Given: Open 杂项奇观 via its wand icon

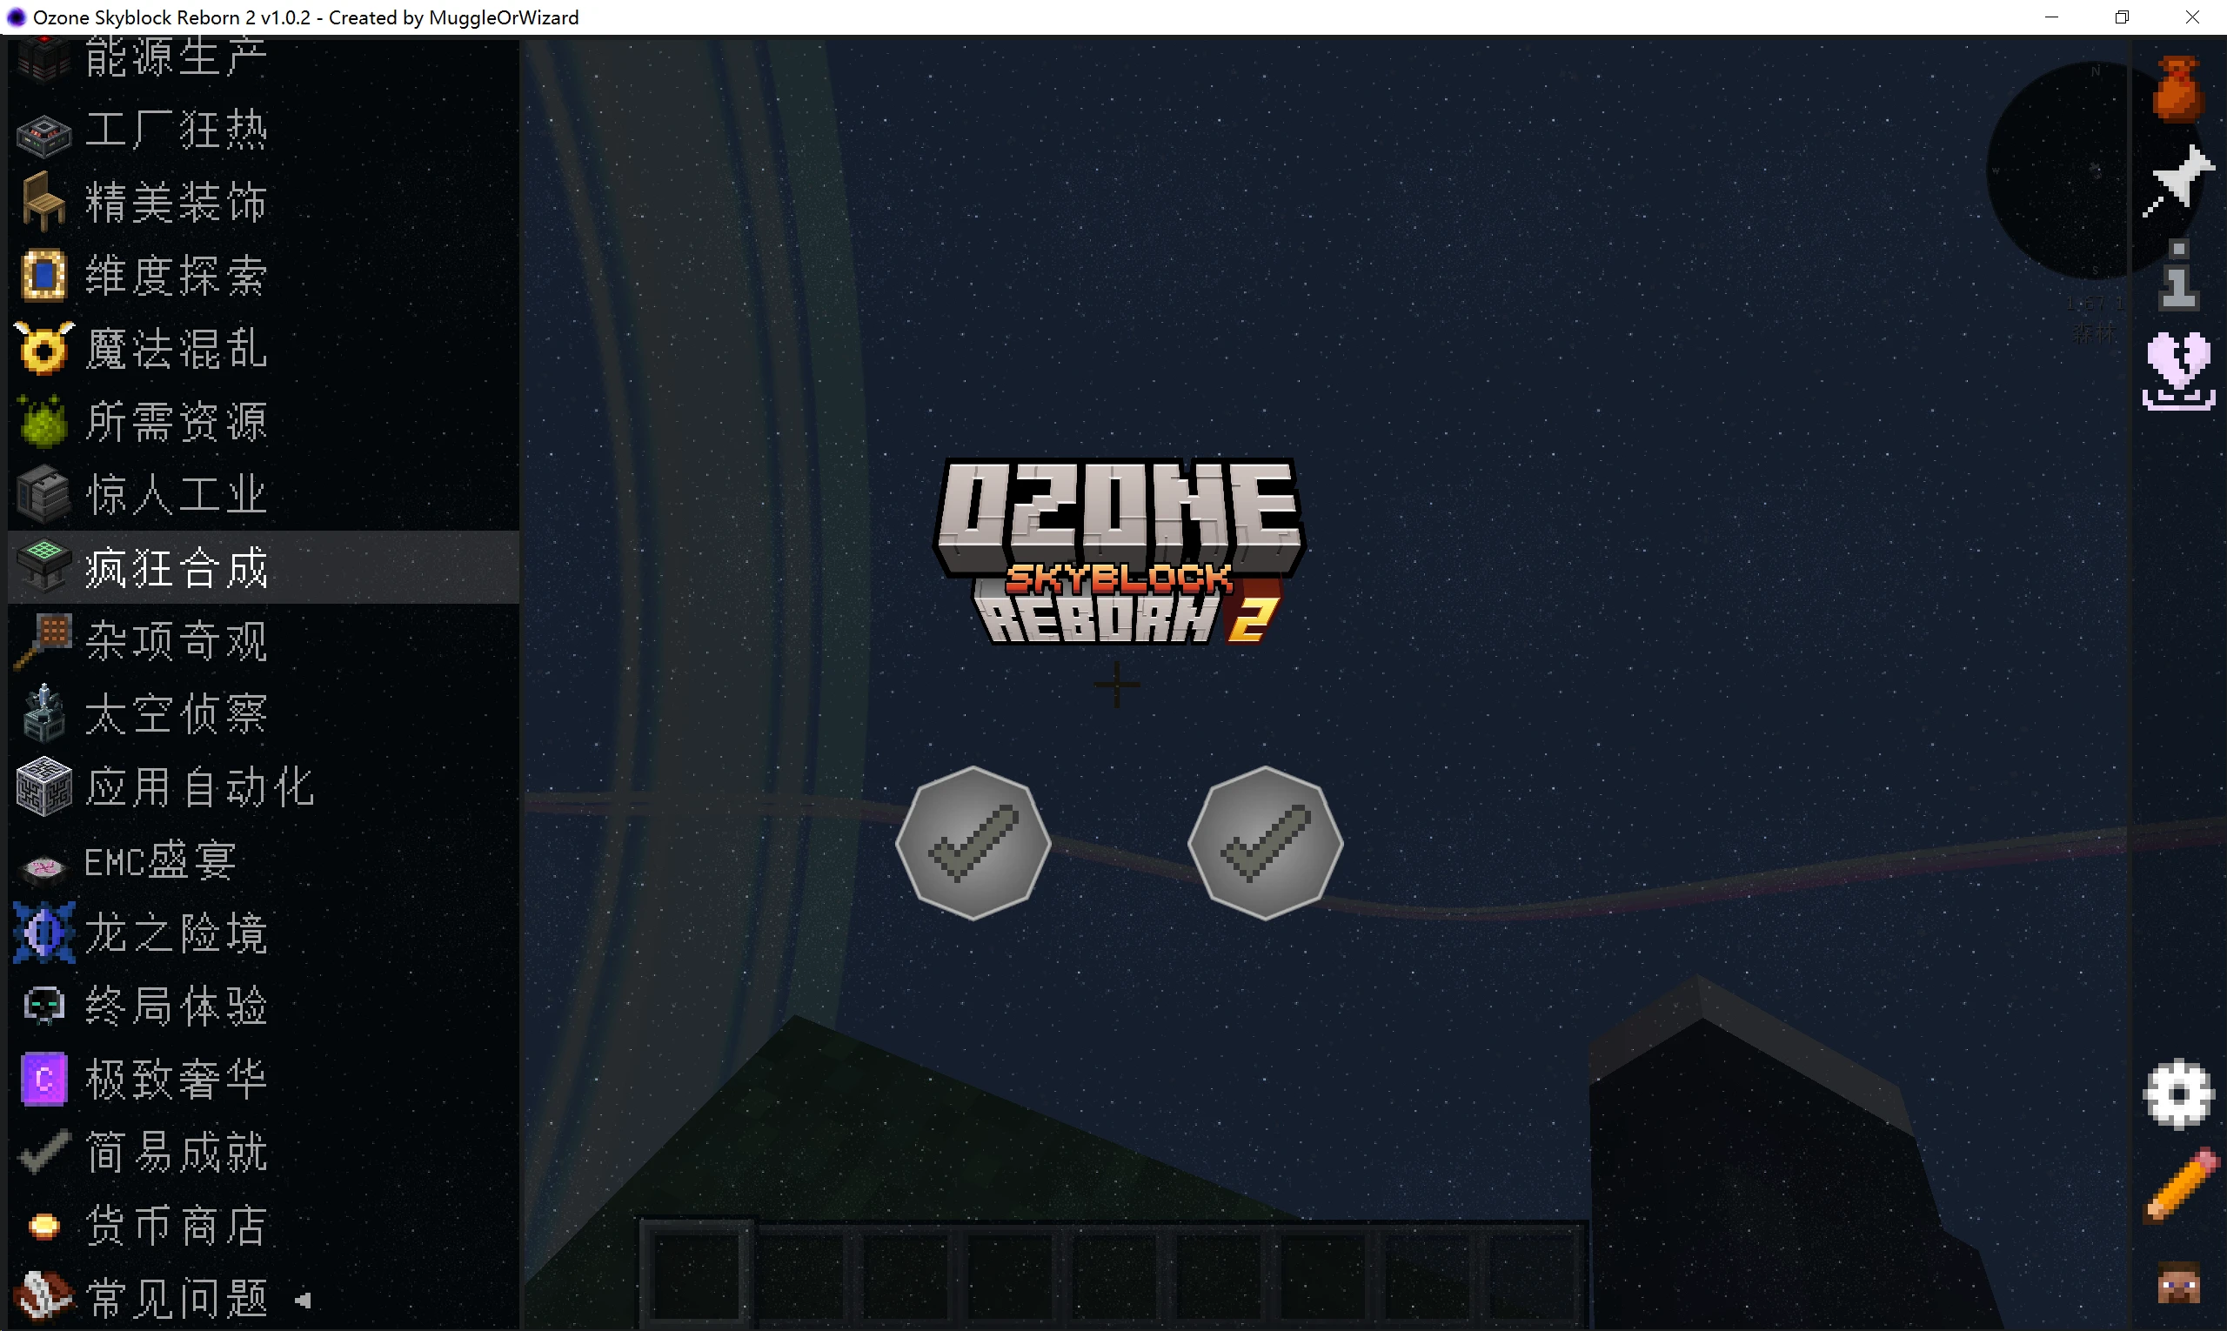Looking at the screenshot, I should pos(43,640).
